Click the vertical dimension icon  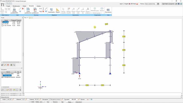point(43,9)
